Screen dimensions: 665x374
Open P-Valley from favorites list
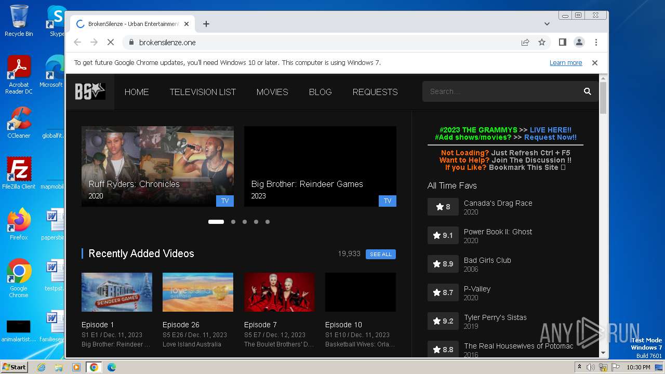tap(477, 289)
